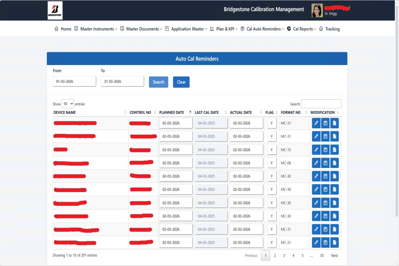Open the PDF document icon in MC-15 row
Screen dimensions: 399x266
coord(334,150)
